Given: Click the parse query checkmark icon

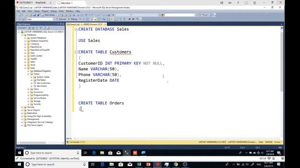Looking at the screenshot, I should click(83, 19).
